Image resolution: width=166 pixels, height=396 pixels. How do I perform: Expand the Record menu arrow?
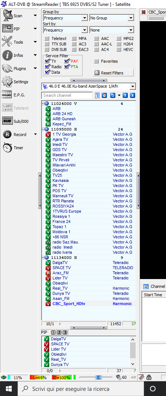pos(35,135)
